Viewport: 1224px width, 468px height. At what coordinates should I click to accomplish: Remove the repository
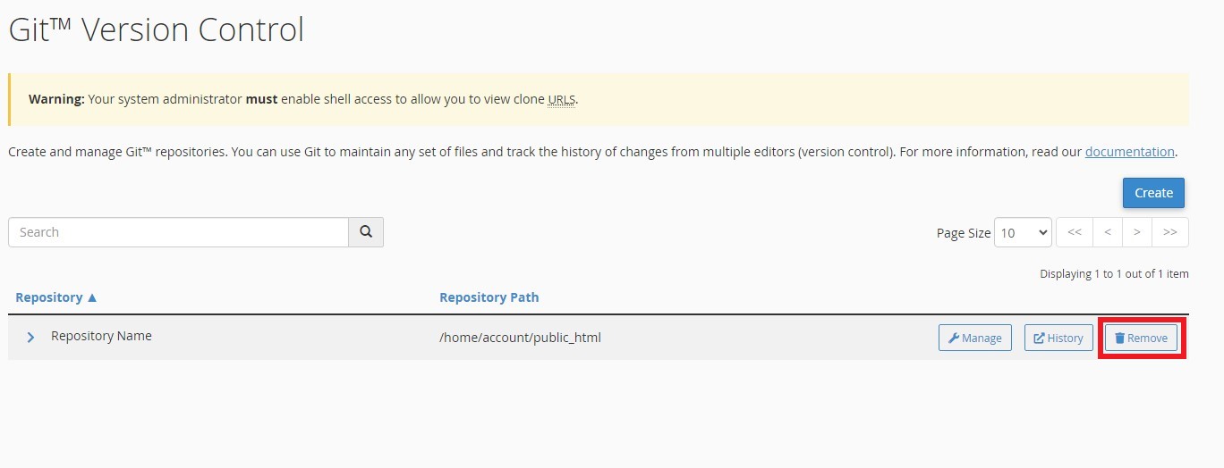1141,338
